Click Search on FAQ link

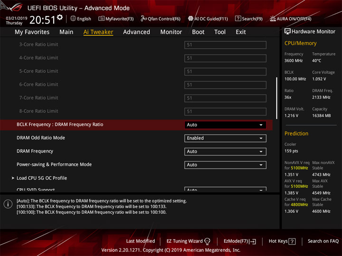click(x=323, y=241)
